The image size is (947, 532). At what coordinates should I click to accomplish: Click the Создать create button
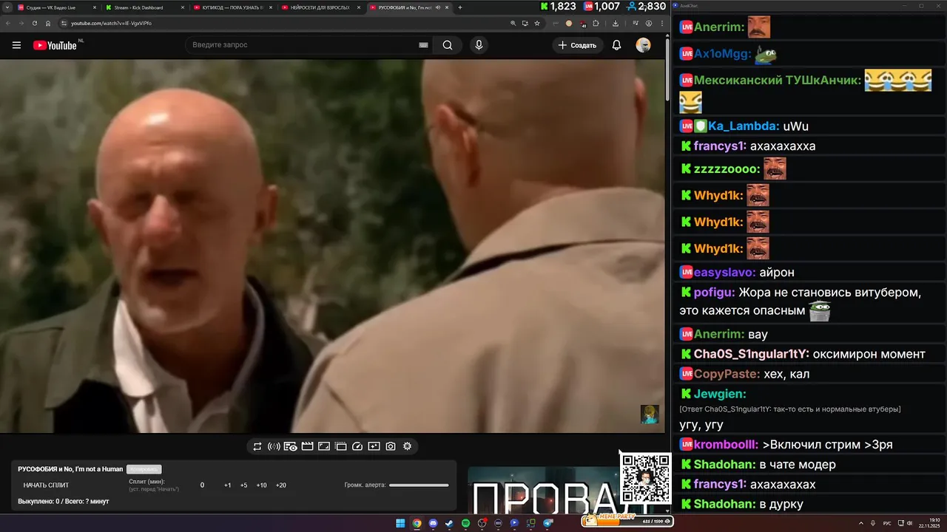[x=578, y=45]
